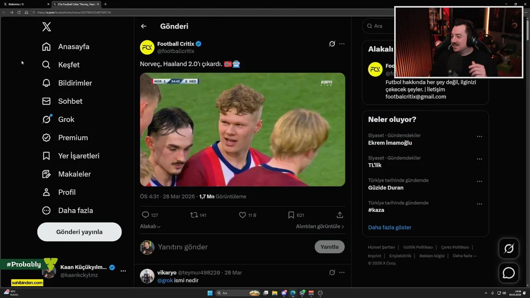Open Alıntıları görüntüle link
The height and width of the screenshot is (298, 530).
[x=320, y=226]
